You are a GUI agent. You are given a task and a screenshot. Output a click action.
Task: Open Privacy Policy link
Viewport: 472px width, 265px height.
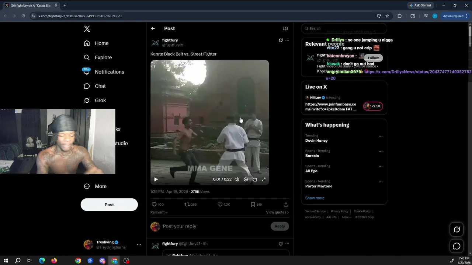(x=340, y=211)
